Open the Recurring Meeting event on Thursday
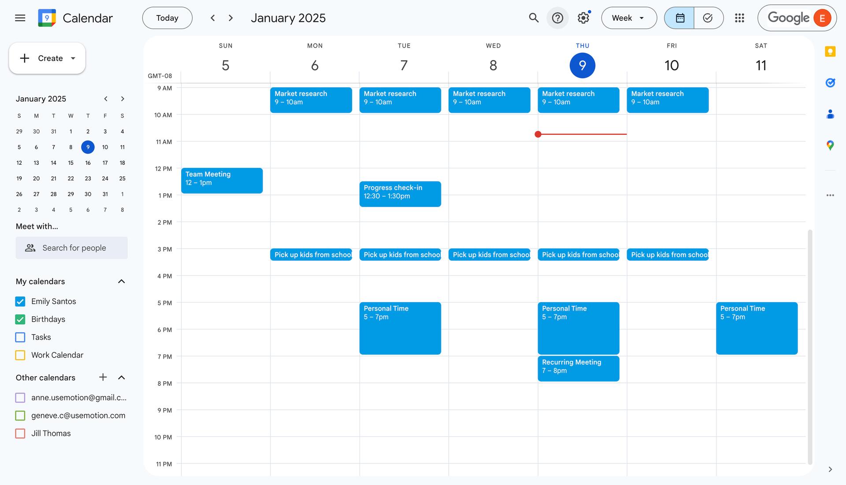 (579, 369)
